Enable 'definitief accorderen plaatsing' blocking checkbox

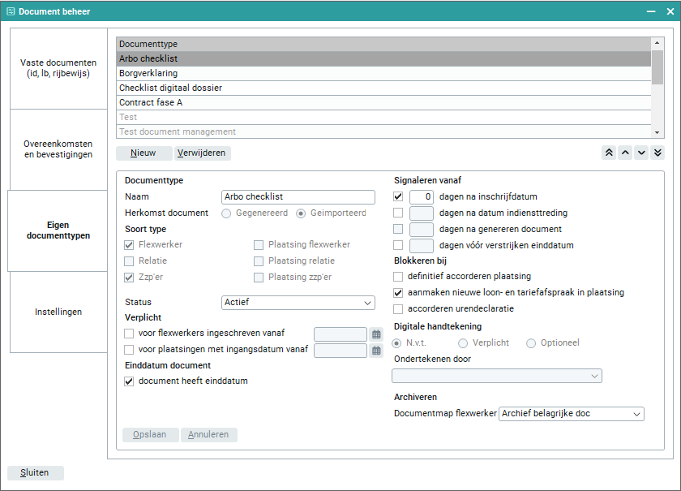coord(398,277)
